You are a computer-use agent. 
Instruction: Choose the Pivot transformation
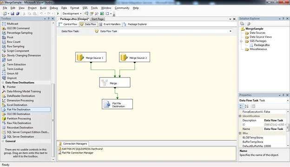tap(10, 37)
